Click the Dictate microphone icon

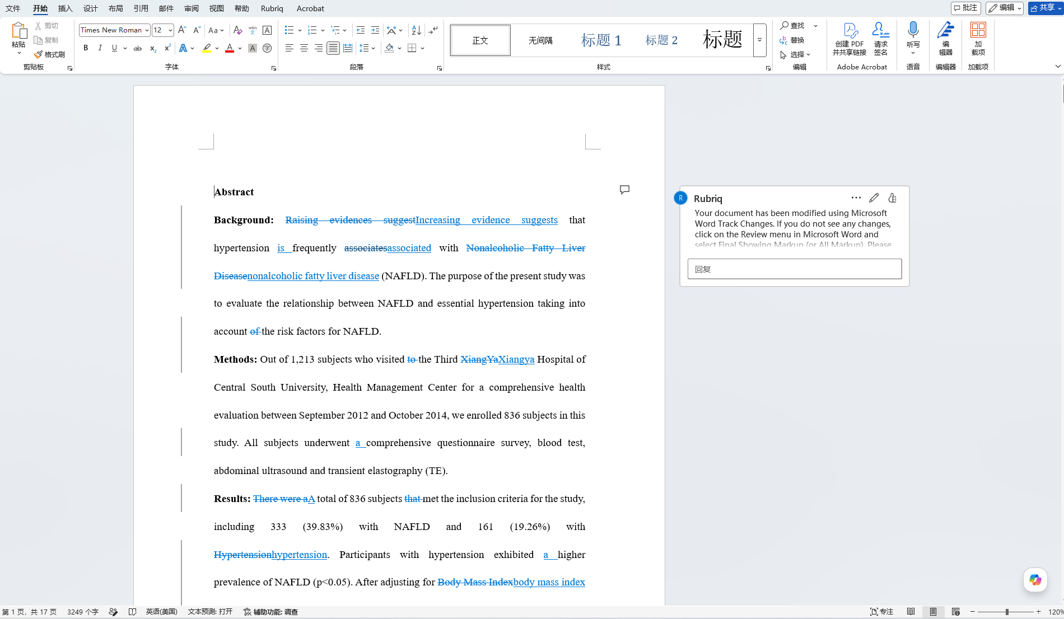[913, 30]
